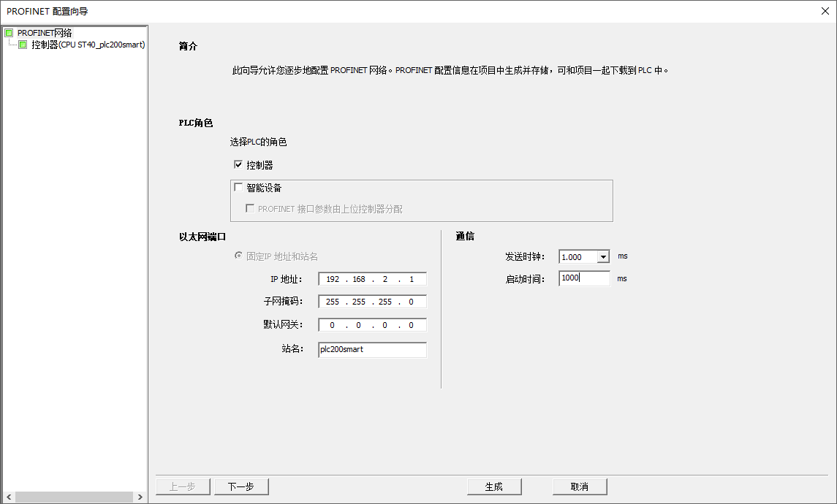The width and height of the screenshot is (837, 504).
Task: Click the 取消 button
Action: tap(580, 486)
